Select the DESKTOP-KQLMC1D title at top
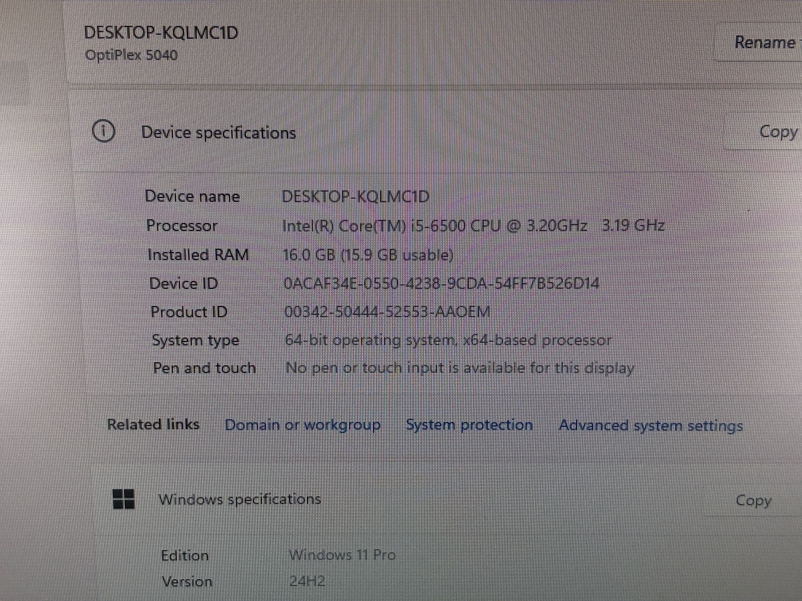802x601 pixels. coord(161,32)
